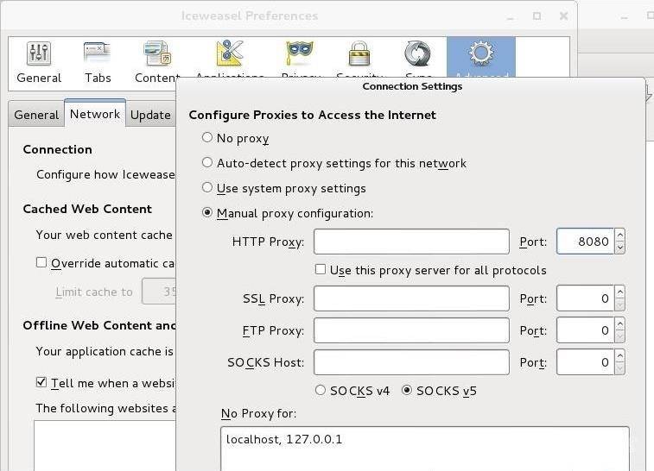Click the SOCKS Host port field

coord(585,362)
